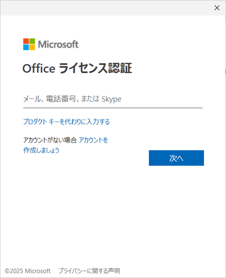Click the Skype word in placeholder text
The width and height of the screenshot is (226, 278).
(112, 99)
